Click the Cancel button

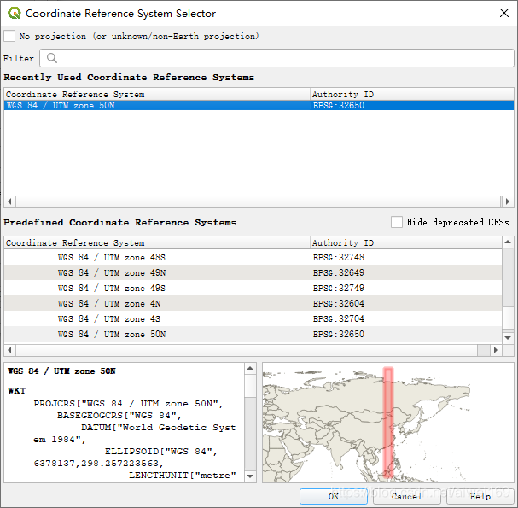[407, 496]
